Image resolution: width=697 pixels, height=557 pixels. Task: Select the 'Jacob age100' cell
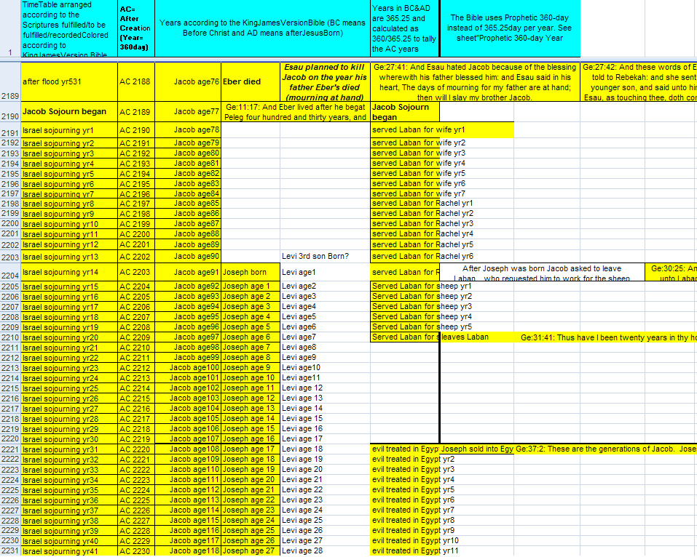(188, 368)
